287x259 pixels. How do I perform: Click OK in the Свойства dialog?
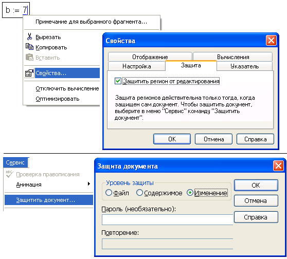click(x=172, y=139)
